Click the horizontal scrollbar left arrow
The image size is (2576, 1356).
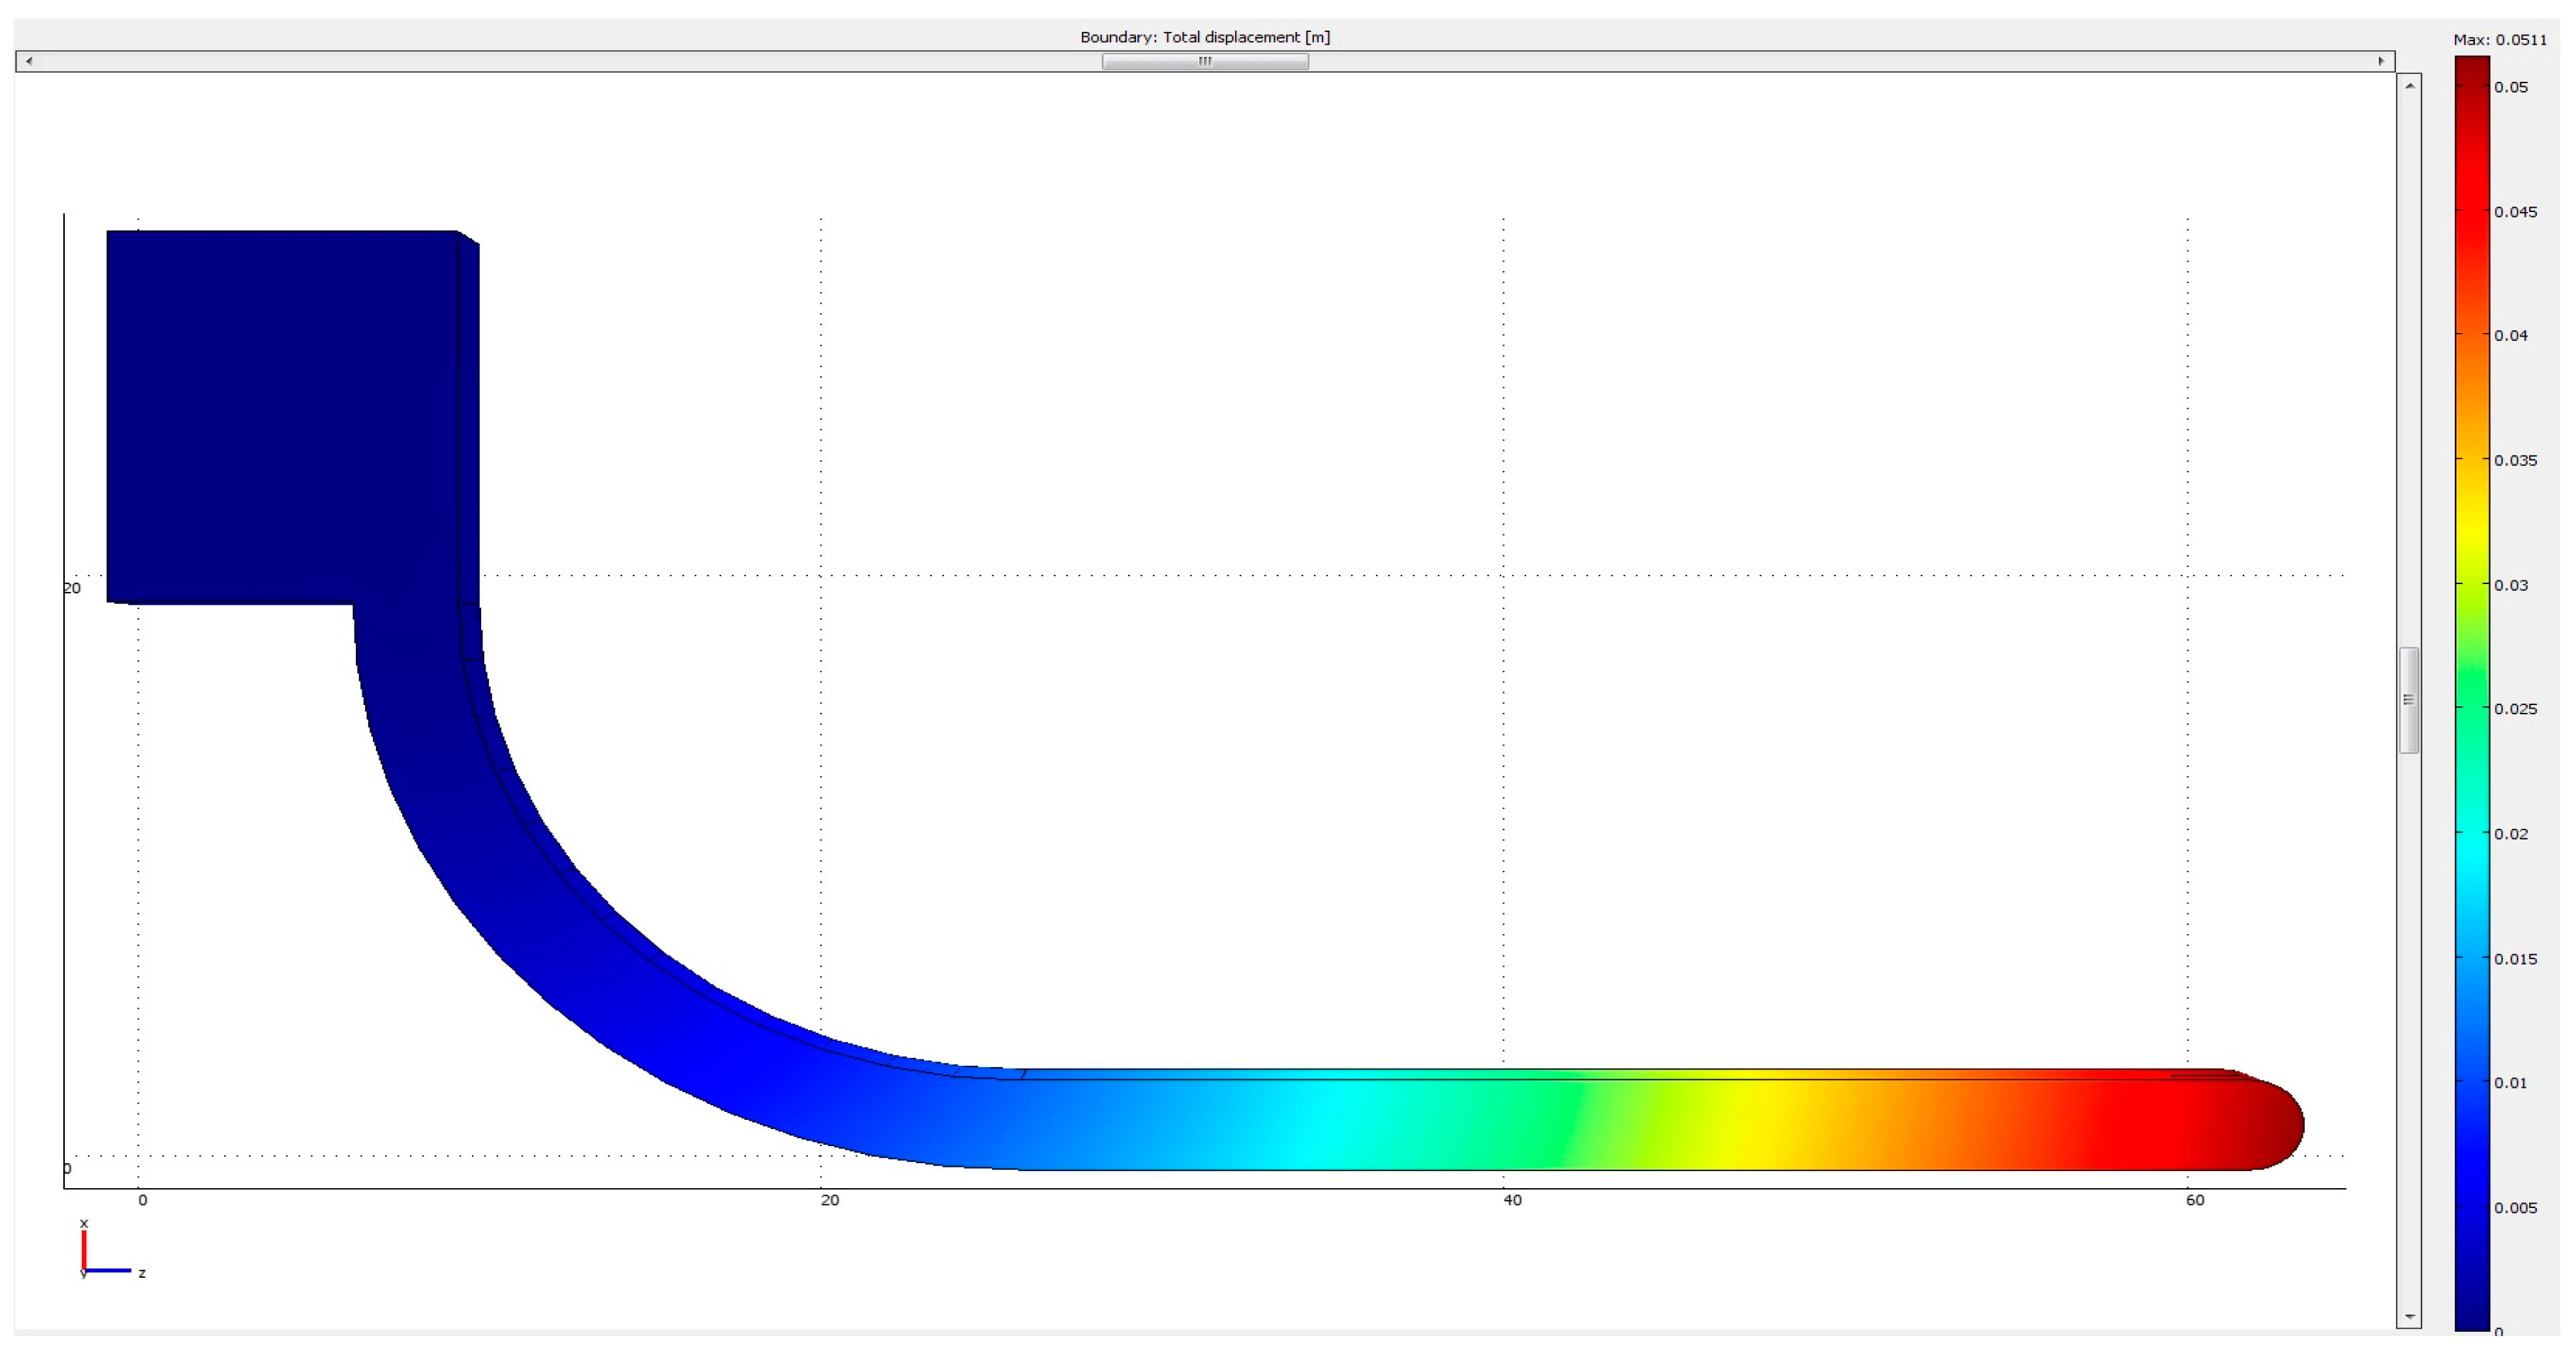(x=29, y=61)
